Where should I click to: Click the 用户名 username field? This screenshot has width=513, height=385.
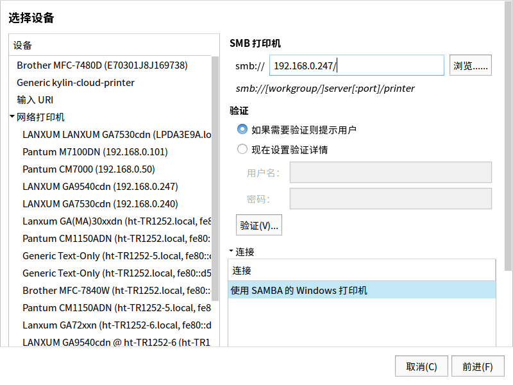click(x=391, y=172)
